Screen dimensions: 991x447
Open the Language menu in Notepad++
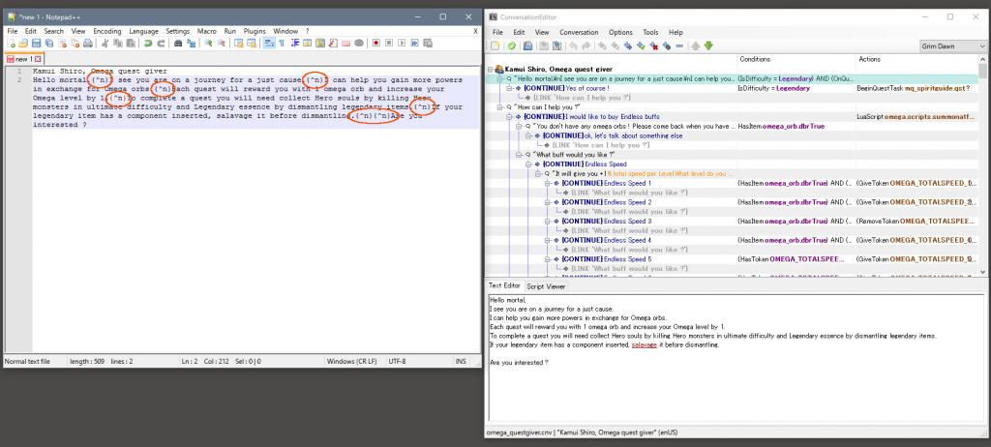tap(143, 31)
